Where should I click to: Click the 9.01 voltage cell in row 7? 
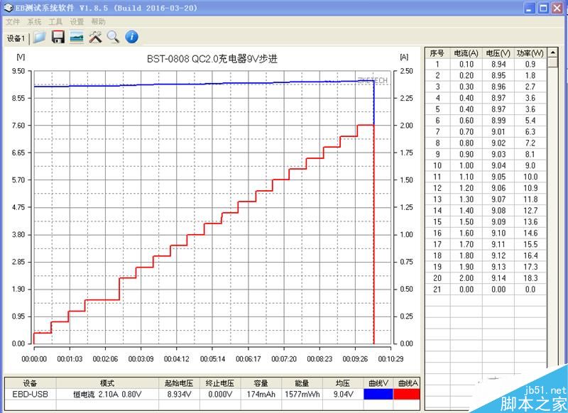click(498, 132)
